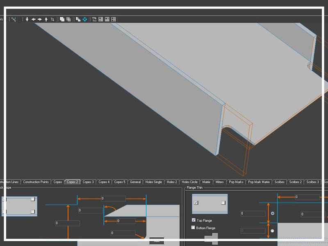Click the swap arrows toolbar icon
The image size is (328, 246).
pos(94,19)
